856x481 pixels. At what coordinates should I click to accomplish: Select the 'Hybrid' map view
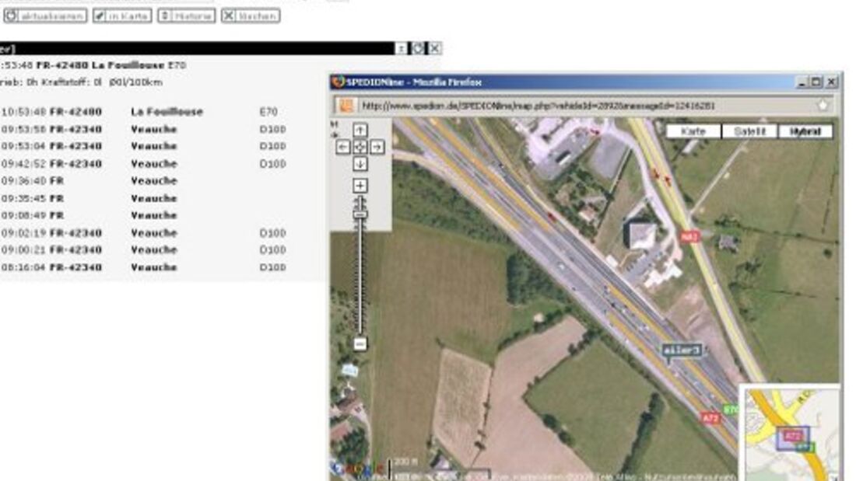805,131
